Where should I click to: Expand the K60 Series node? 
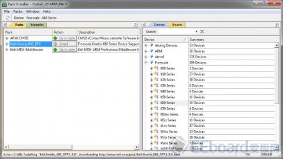pyautogui.click(x=151, y=103)
